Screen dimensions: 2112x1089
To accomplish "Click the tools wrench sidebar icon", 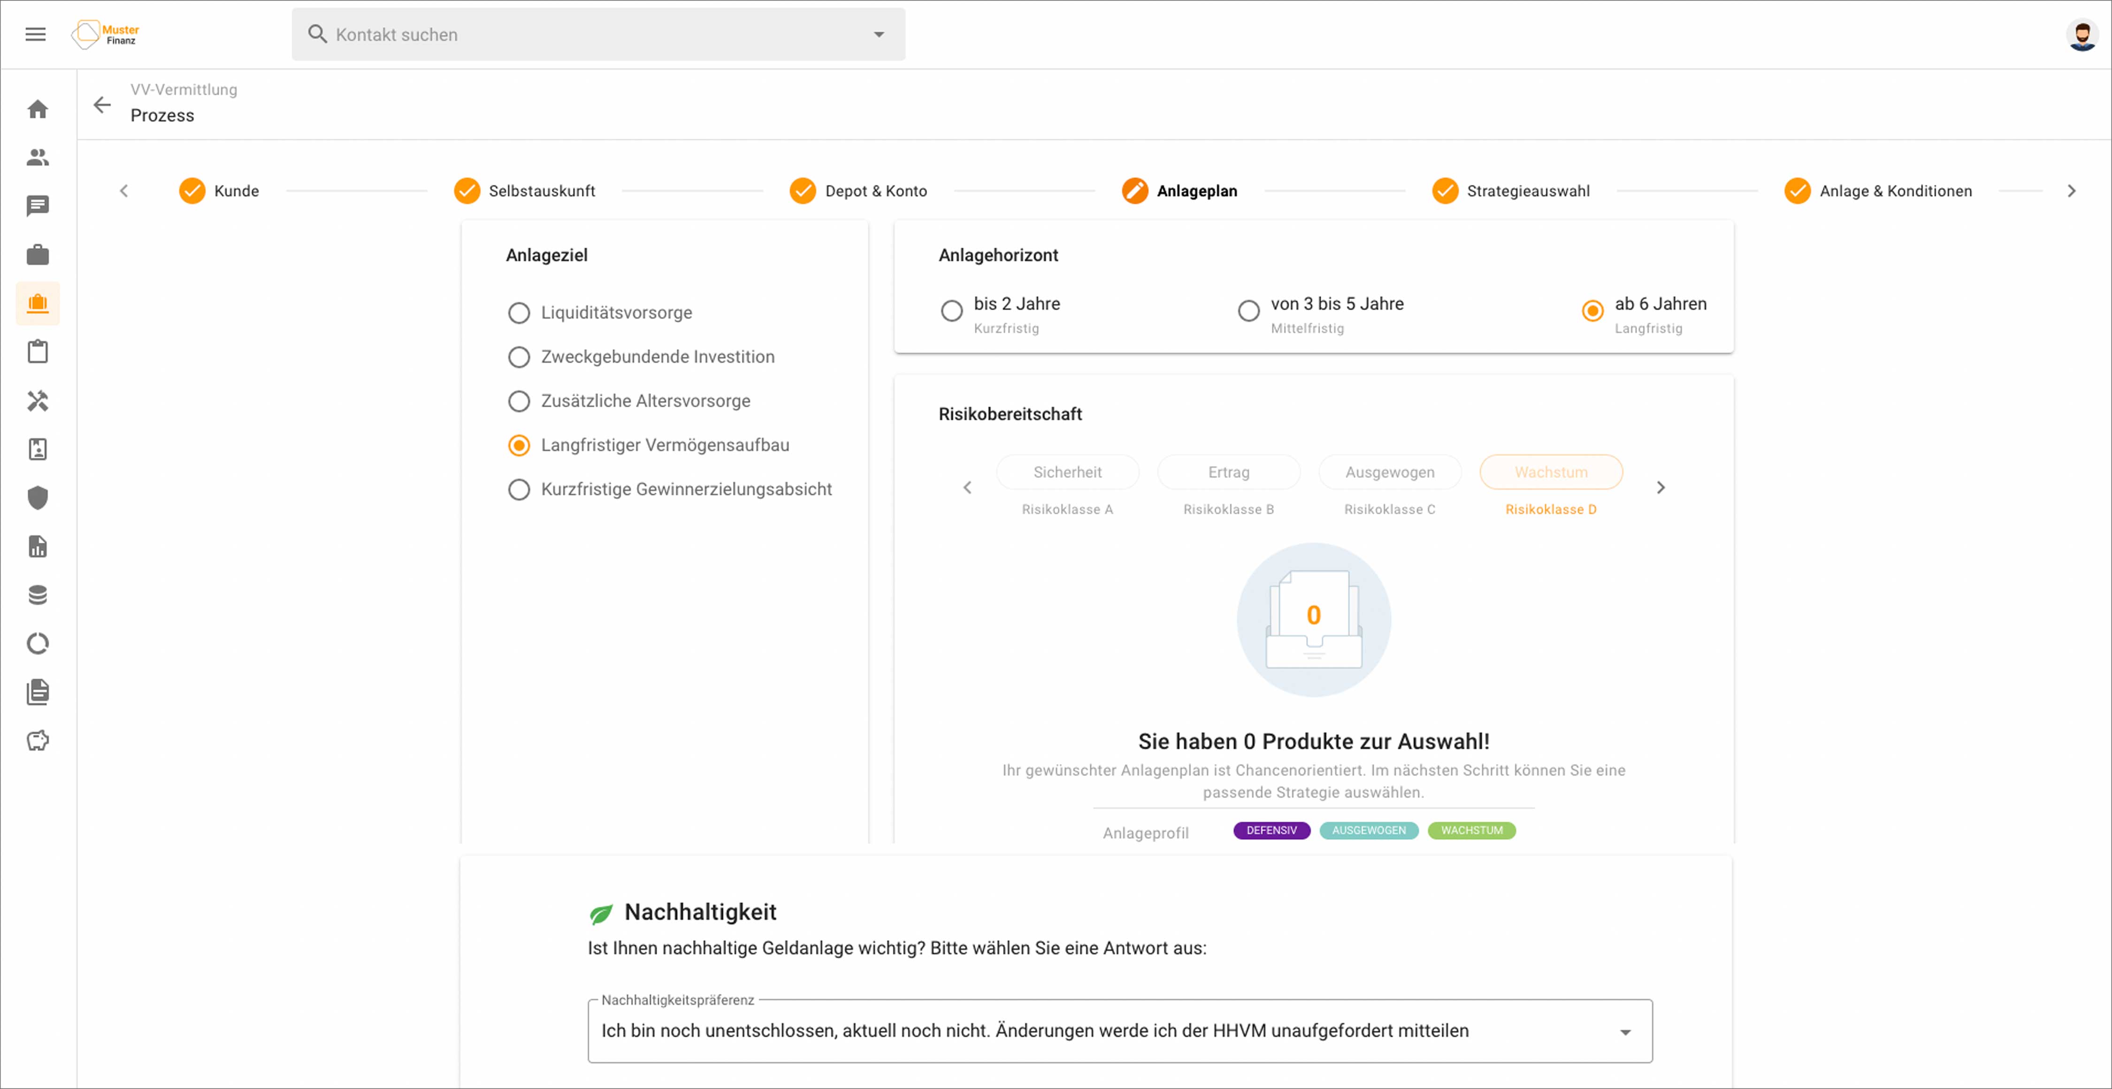I will click(x=38, y=401).
